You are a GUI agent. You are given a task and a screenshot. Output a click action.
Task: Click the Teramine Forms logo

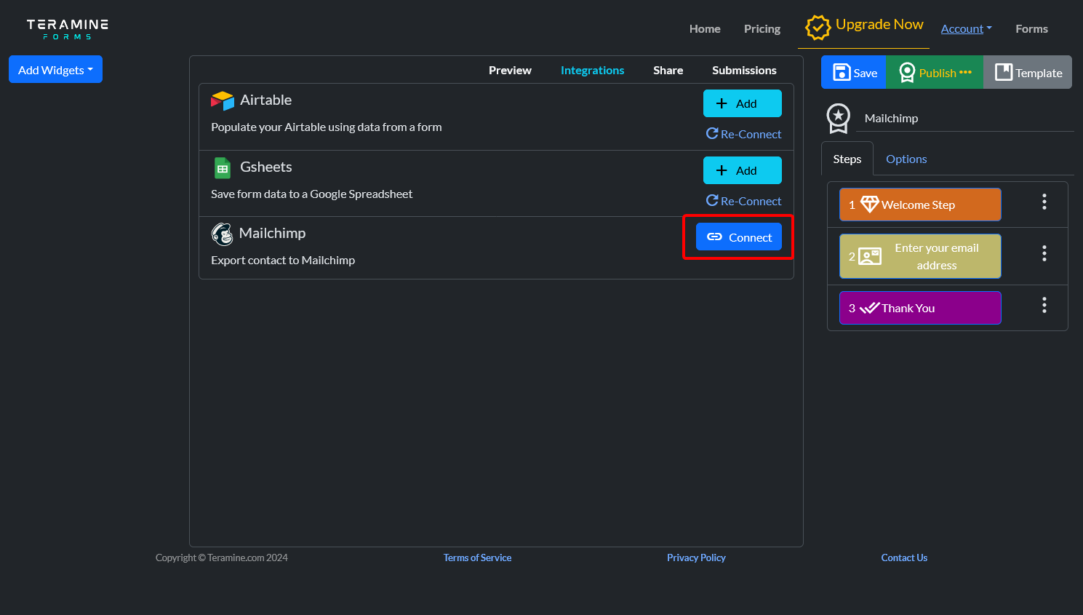point(68,29)
